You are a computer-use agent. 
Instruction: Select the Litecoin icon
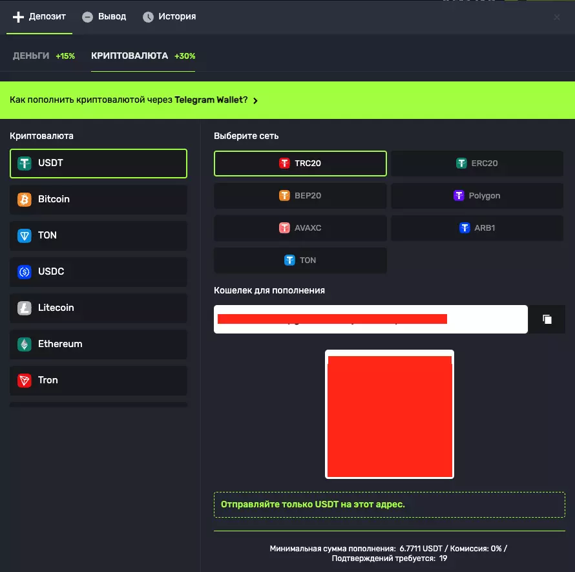click(x=24, y=308)
